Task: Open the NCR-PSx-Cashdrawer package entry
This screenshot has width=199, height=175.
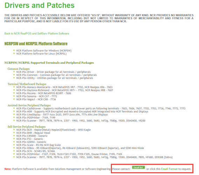Action: click(x=101, y=108)
